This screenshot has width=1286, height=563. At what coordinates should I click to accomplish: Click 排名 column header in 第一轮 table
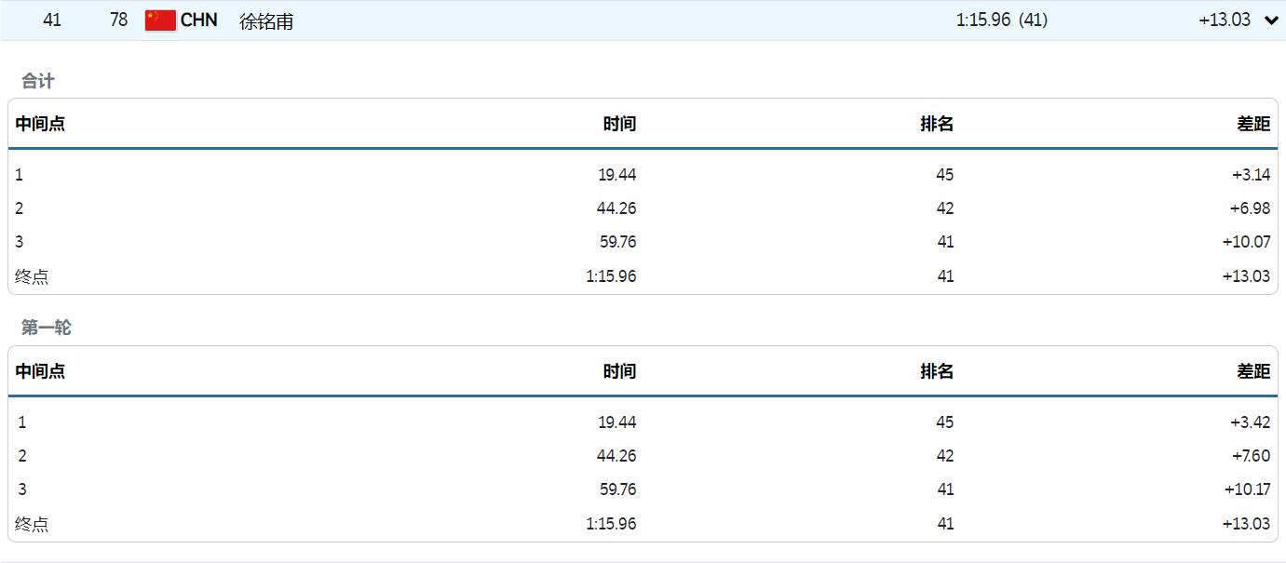click(937, 371)
